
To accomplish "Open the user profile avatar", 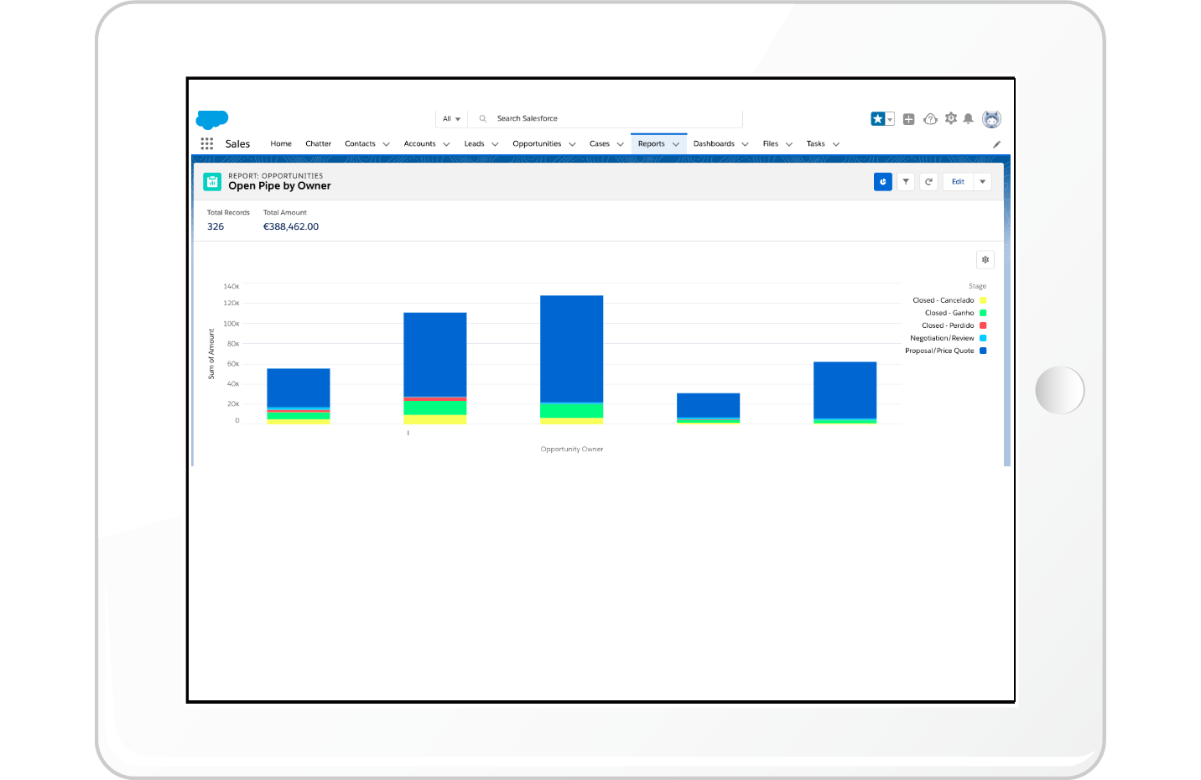I will (991, 119).
